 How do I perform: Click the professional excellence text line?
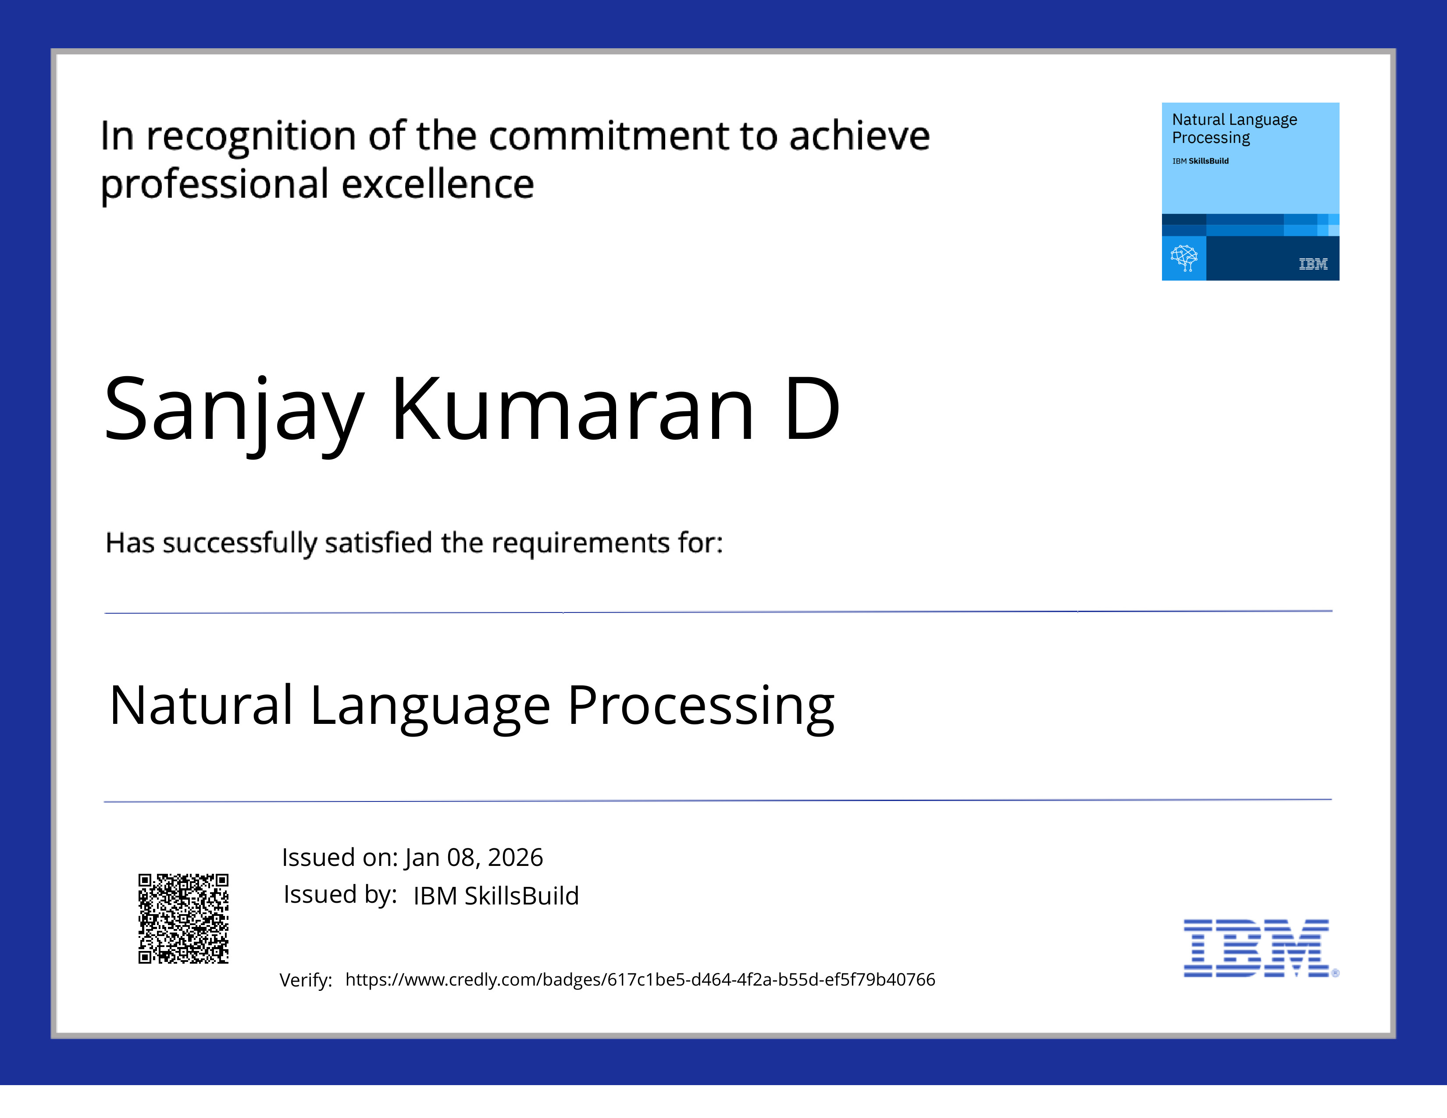coord(317,184)
